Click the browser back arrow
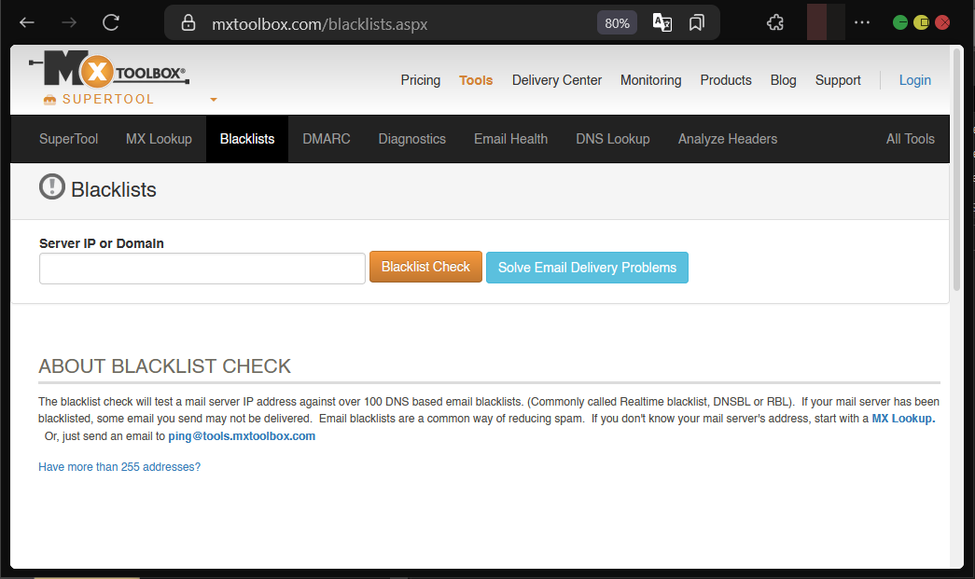975x579 pixels. coord(27,23)
